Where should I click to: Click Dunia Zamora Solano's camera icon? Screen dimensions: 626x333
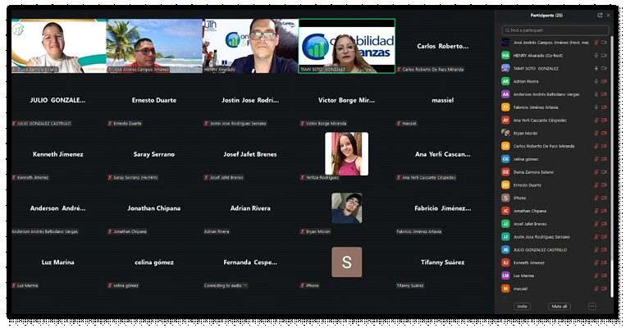click(605, 171)
